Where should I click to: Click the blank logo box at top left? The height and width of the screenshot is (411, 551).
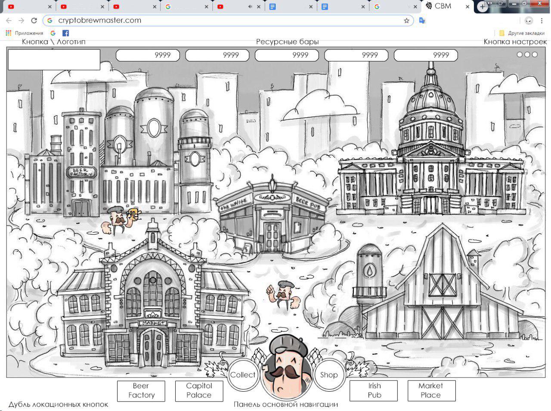54,60
